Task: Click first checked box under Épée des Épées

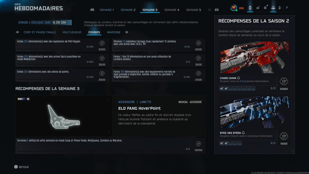Action: tap(221, 143)
